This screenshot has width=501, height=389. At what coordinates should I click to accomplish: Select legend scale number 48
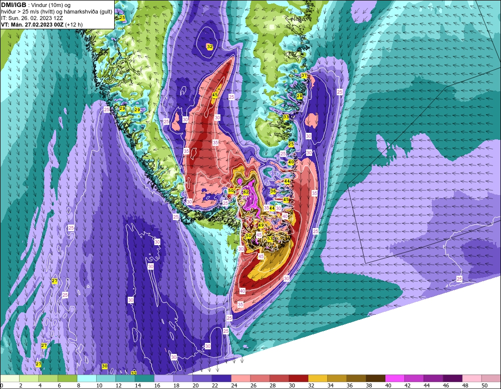pyautogui.click(x=465, y=385)
